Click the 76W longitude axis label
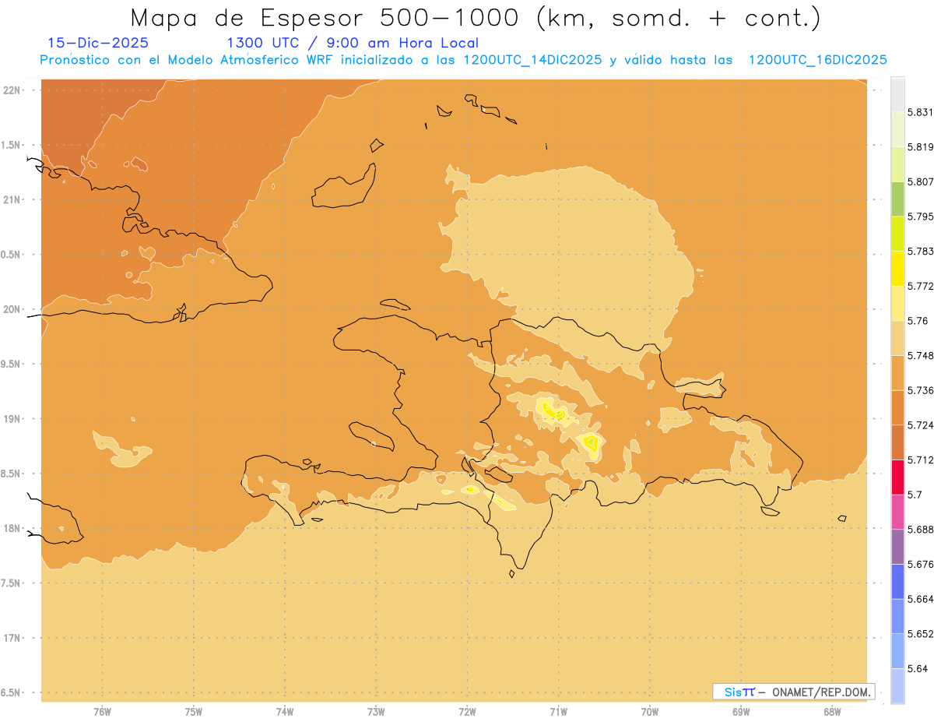 102,713
